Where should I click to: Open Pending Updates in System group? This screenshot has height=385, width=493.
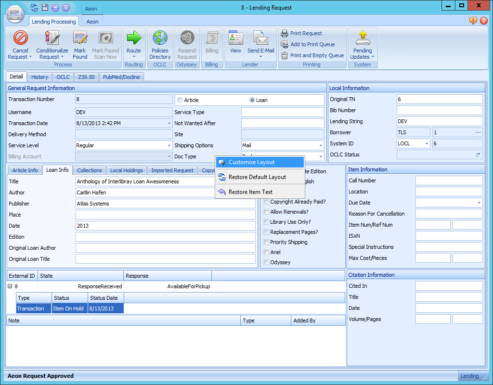(362, 38)
